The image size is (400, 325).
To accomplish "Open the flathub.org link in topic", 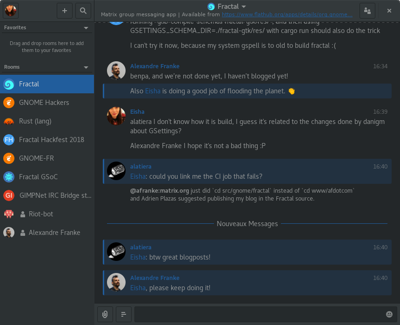I will pos(287,15).
